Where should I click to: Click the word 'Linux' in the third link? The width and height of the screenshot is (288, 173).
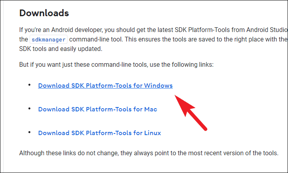[x=152, y=133]
